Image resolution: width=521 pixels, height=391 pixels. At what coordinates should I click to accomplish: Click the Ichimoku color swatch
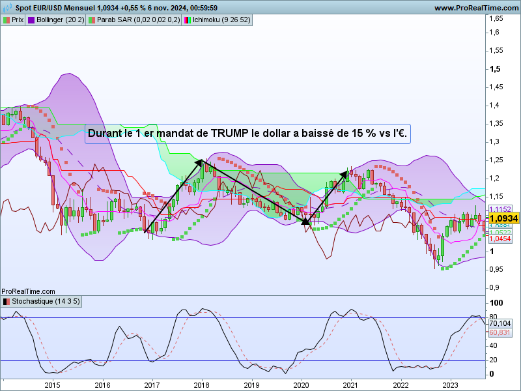[x=188, y=20]
